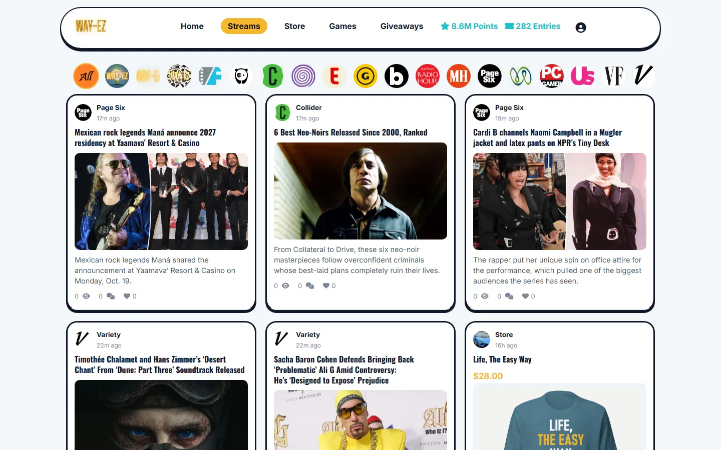Read the Cardi B Mugler jacket headline
721x450 pixels.
[547, 137]
